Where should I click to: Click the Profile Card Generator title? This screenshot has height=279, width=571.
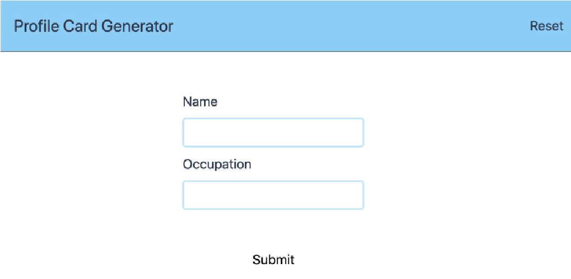(x=93, y=26)
